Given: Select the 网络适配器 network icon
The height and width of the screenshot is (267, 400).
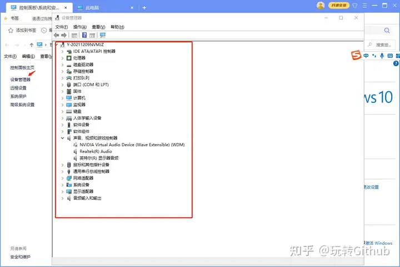Looking at the screenshot, I should click(69, 178).
